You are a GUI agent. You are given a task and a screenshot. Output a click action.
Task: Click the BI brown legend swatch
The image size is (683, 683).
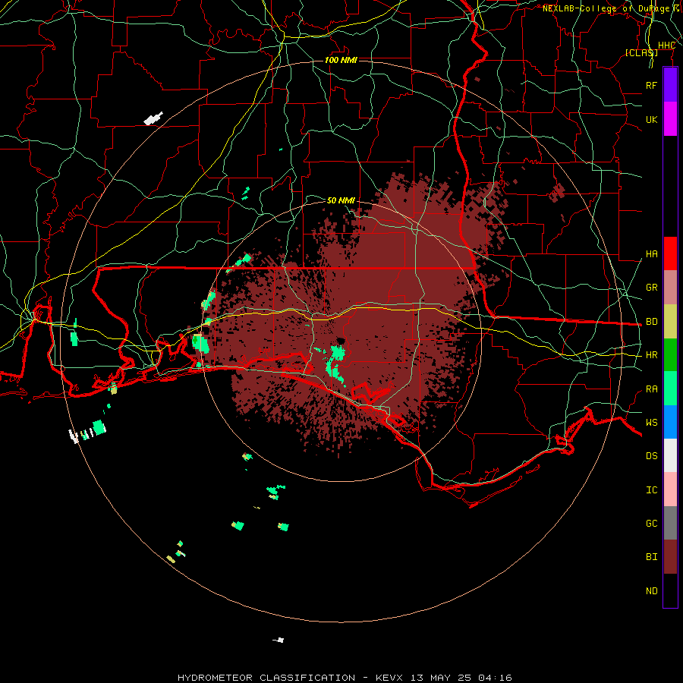[x=670, y=557]
